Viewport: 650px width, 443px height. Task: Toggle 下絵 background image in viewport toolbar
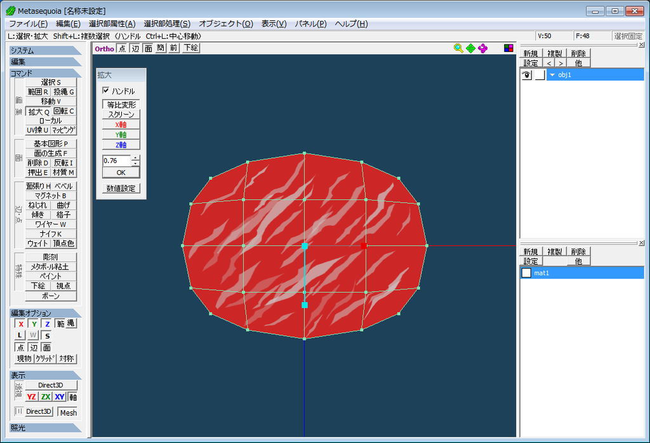(190, 48)
